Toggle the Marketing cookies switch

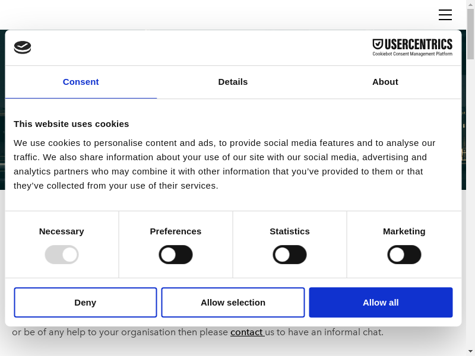click(x=404, y=255)
